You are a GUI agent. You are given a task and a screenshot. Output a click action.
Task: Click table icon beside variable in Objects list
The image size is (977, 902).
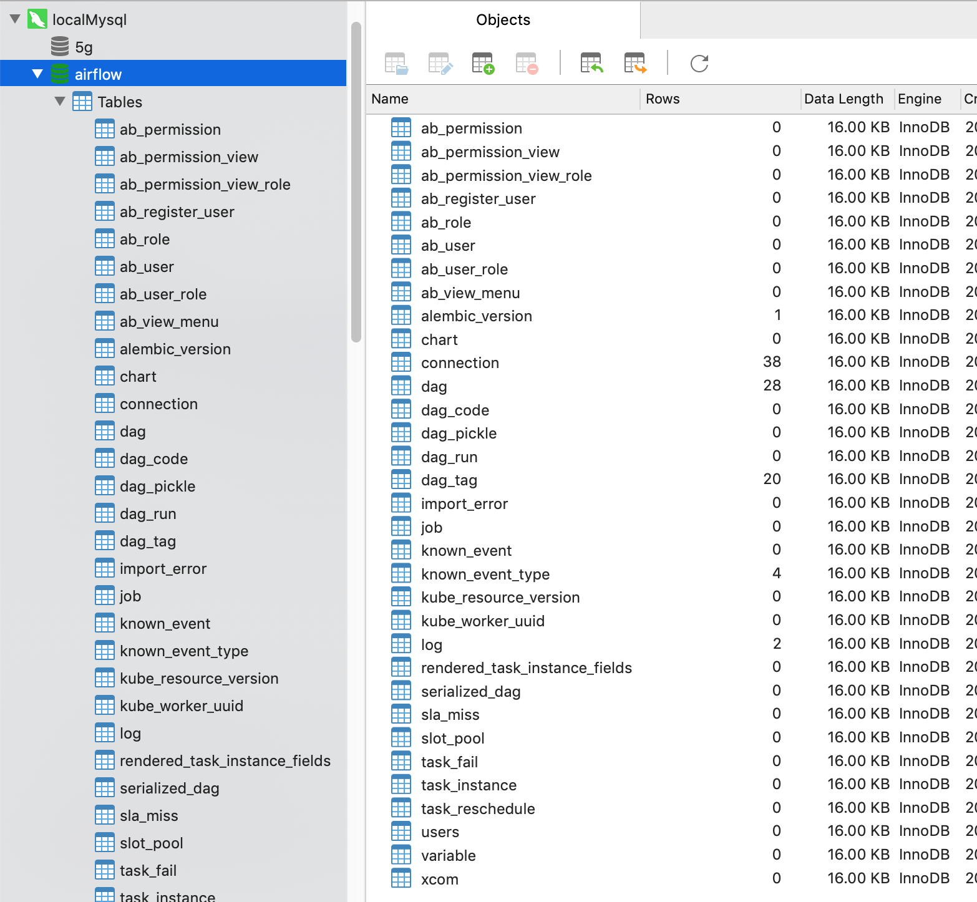click(401, 855)
